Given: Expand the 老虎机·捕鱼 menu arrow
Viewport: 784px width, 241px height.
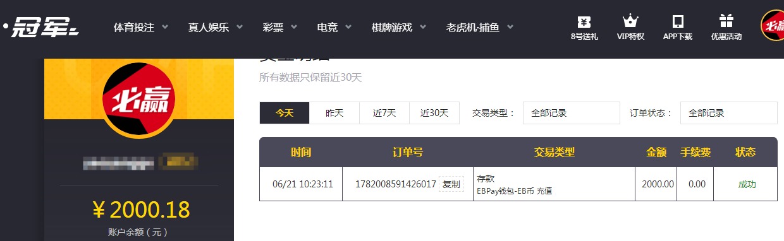Looking at the screenshot, I should click(510, 27).
